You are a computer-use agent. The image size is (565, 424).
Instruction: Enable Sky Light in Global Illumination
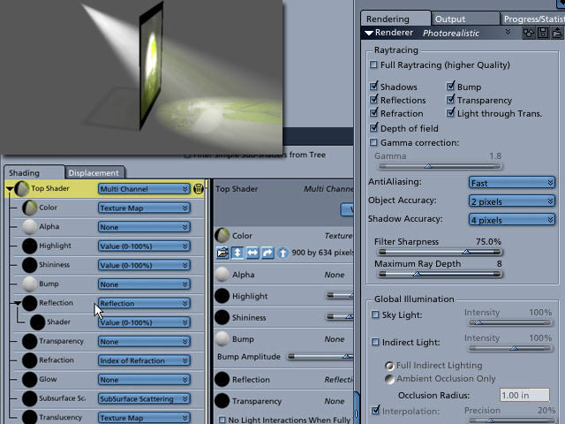[x=375, y=314]
